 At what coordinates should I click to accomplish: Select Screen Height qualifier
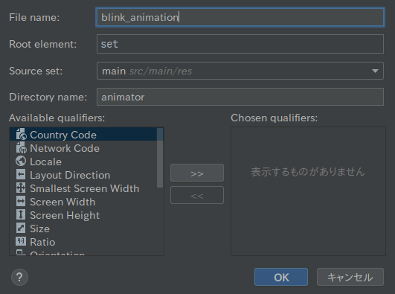(83, 215)
